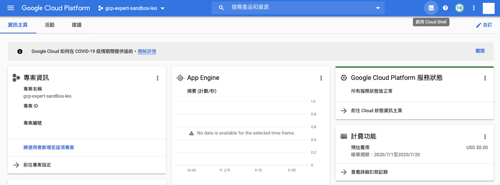Image resolution: width=500 pixels, height=185 pixels.
Task: Click the App Engine card icon
Action: pyautogui.click(x=180, y=78)
